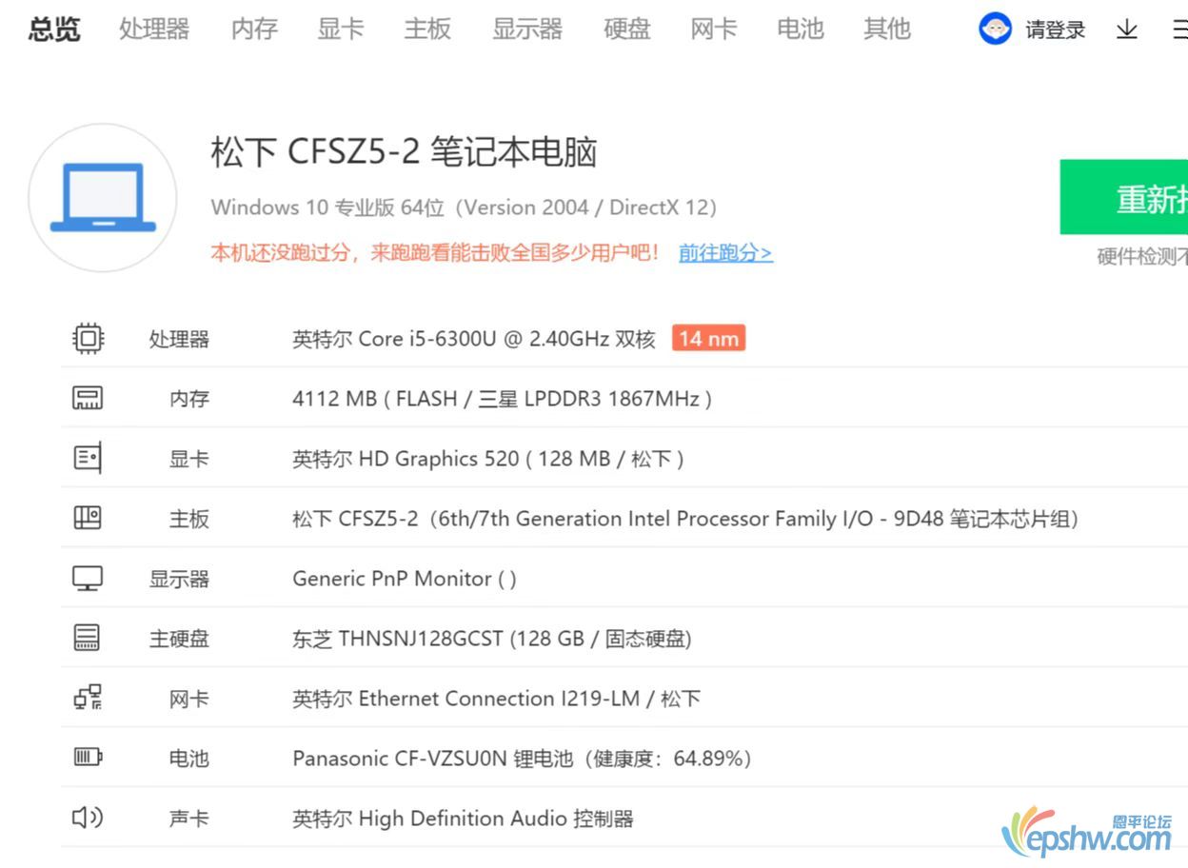Click the 4112 MB memory value
The height and width of the screenshot is (868, 1188).
[502, 399]
